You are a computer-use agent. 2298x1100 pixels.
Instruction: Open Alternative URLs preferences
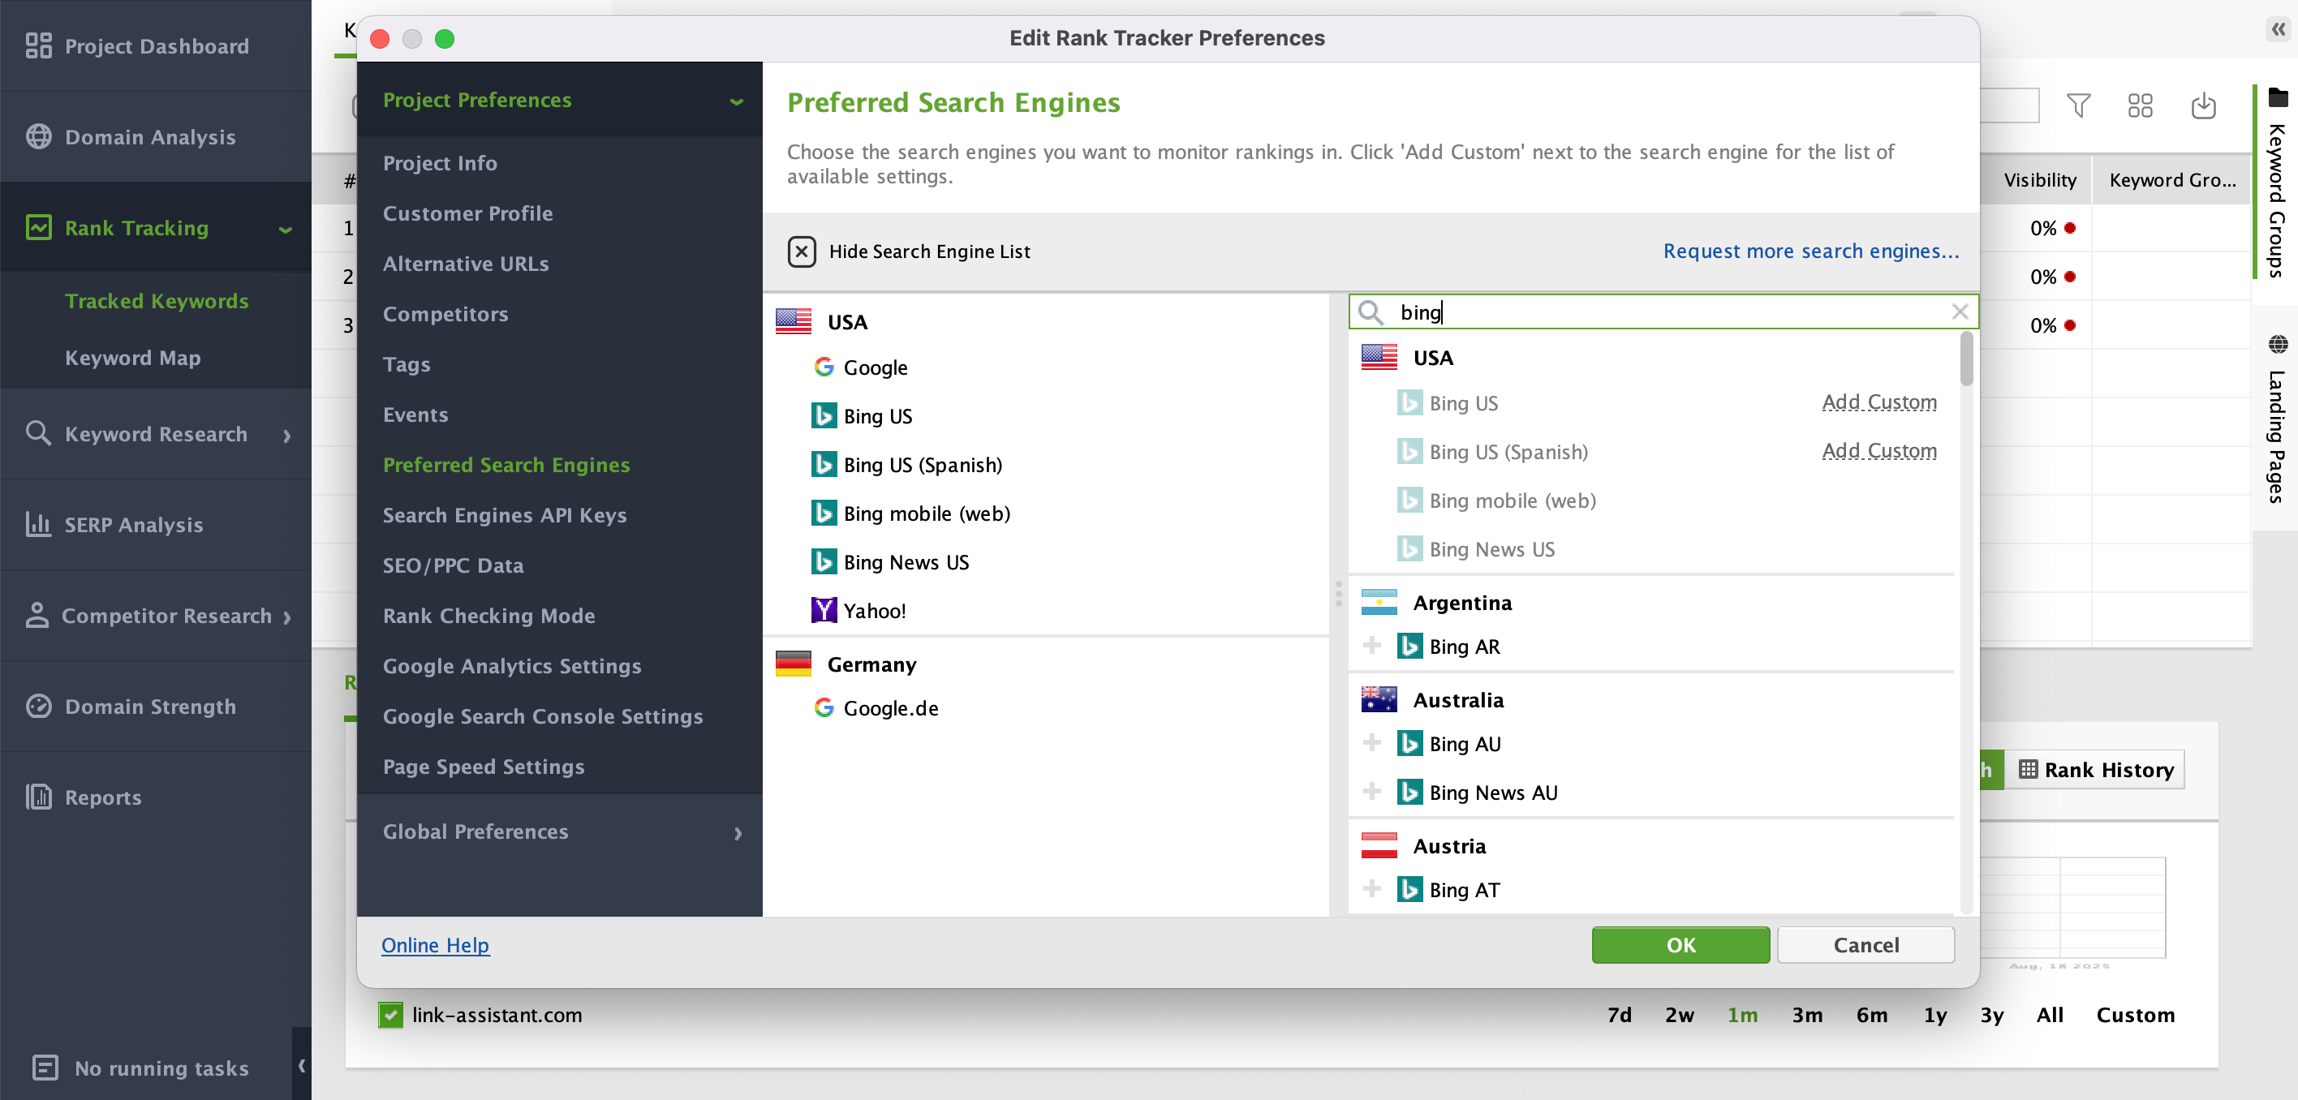point(466,264)
